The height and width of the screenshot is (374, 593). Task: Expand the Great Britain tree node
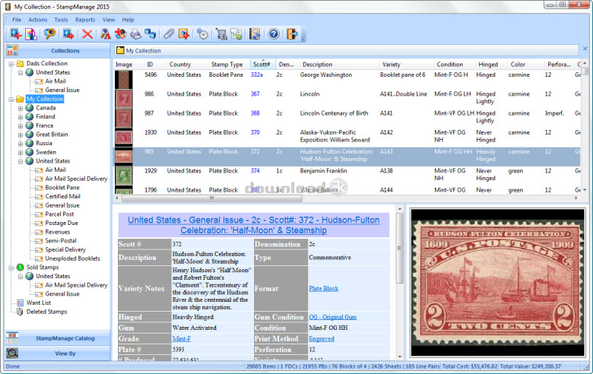[x=21, y=135]
